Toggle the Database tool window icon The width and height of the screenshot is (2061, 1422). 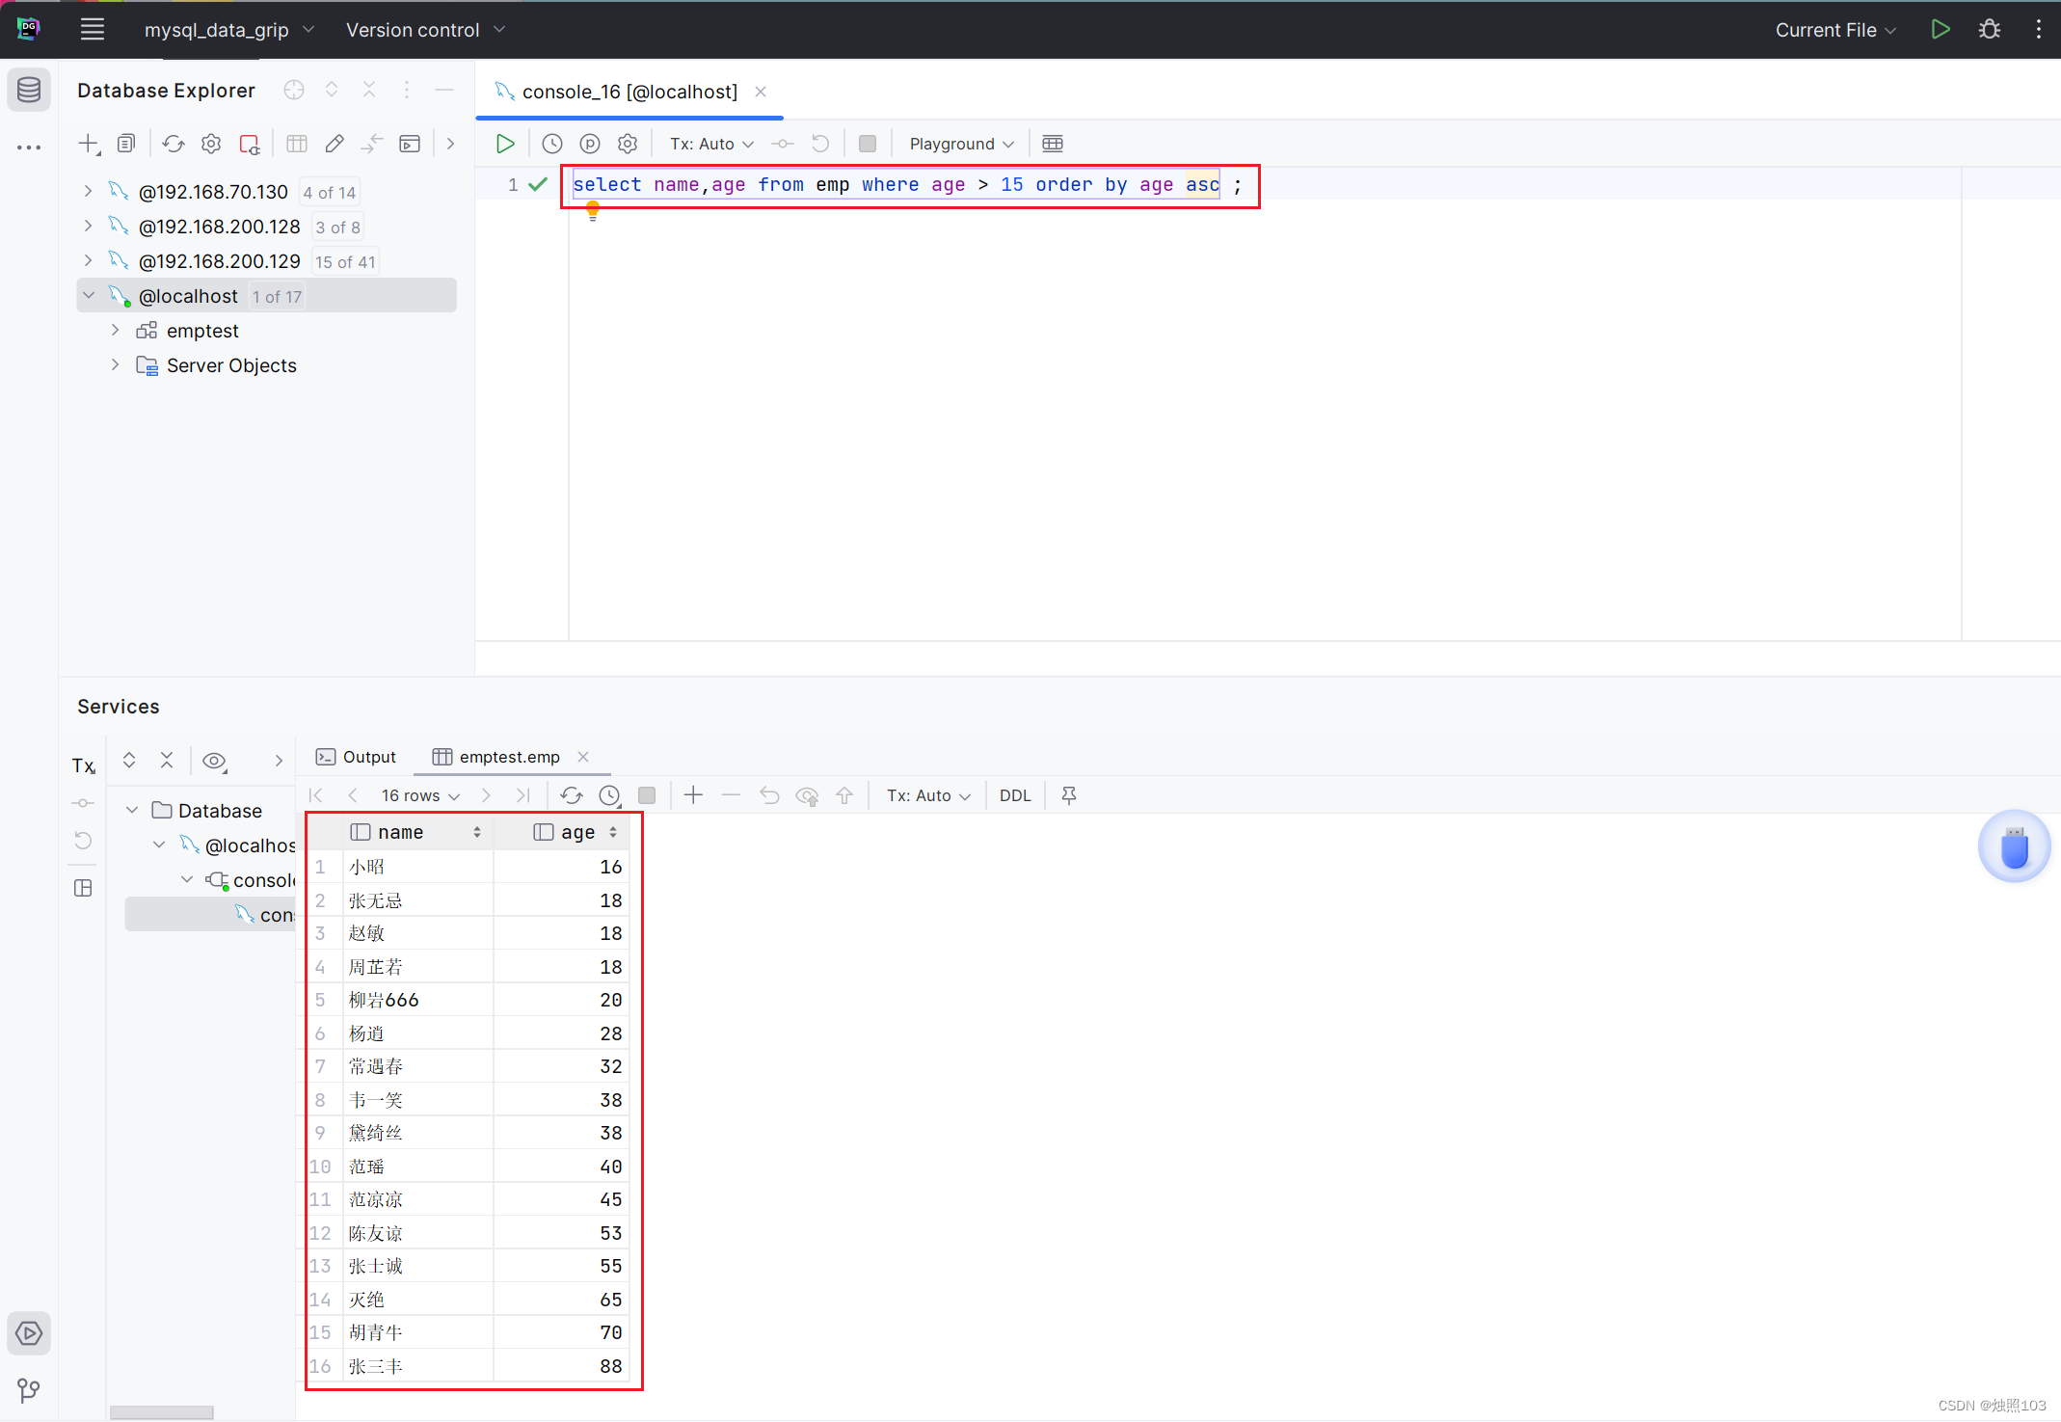coord(29,90)
